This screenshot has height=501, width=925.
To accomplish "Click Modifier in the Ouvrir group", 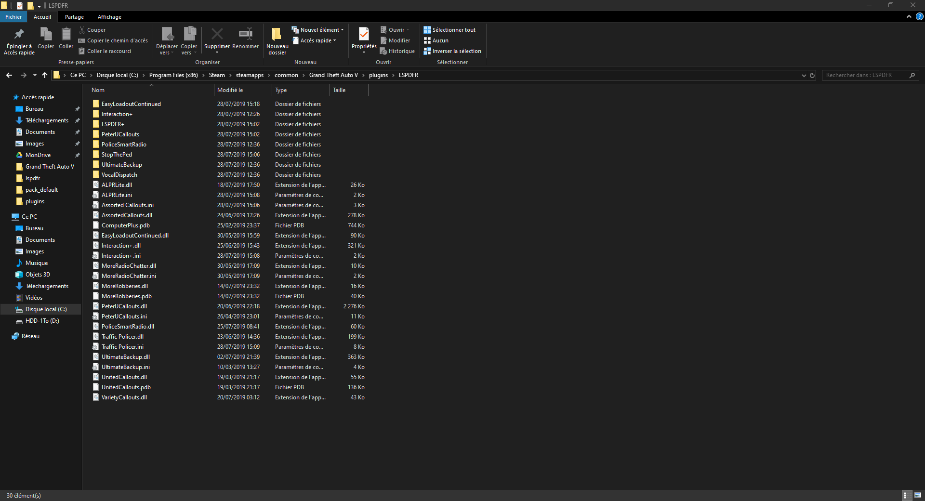I will point(396,40).
